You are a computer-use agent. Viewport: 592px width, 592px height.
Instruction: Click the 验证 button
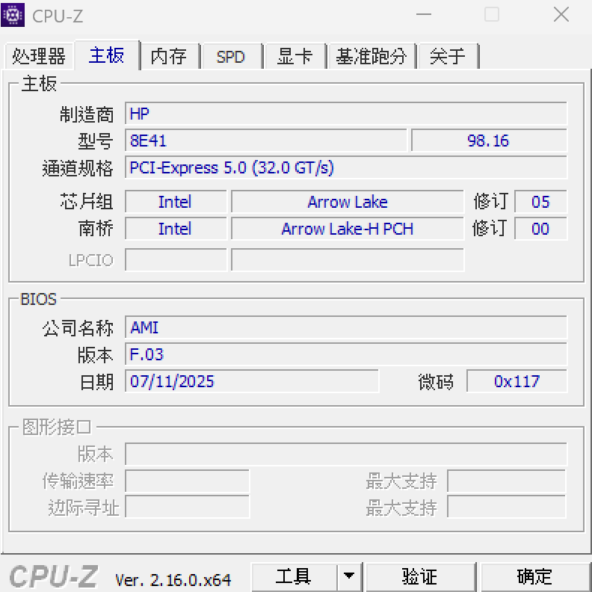pyautogui.click(x=420, y=577)
